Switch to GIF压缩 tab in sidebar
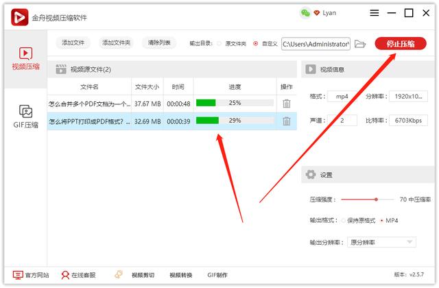 pyautogui.click(x=25, y=115)
